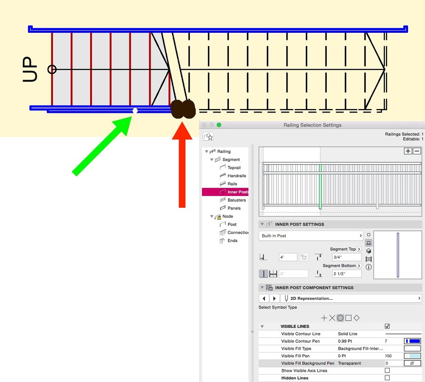Select Handrails in the railing tree

[x=237, y=176]
